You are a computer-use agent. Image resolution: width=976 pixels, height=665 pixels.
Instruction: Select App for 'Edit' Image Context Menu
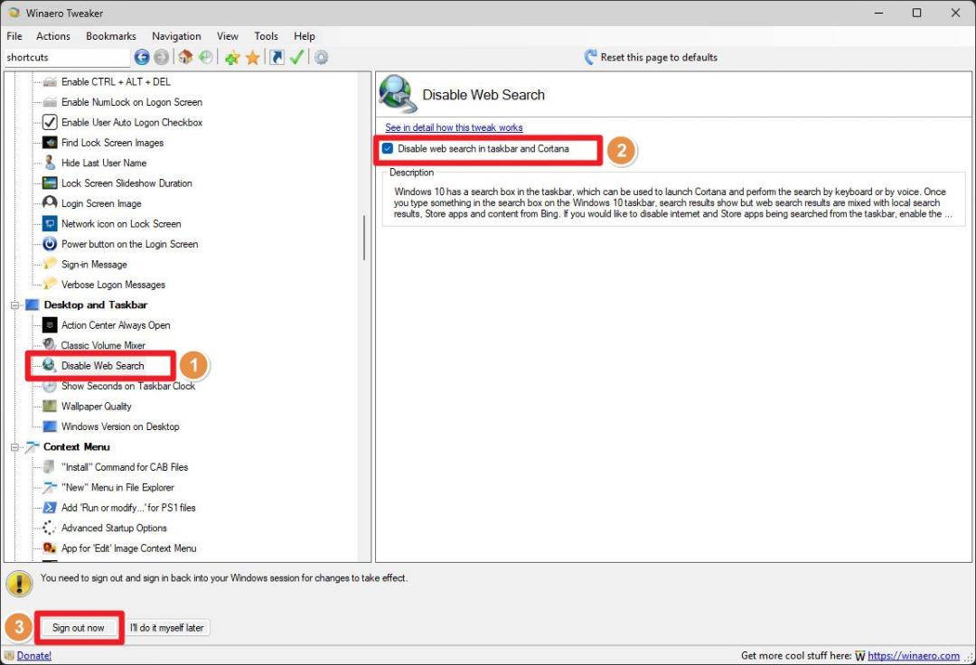(129, 548)
